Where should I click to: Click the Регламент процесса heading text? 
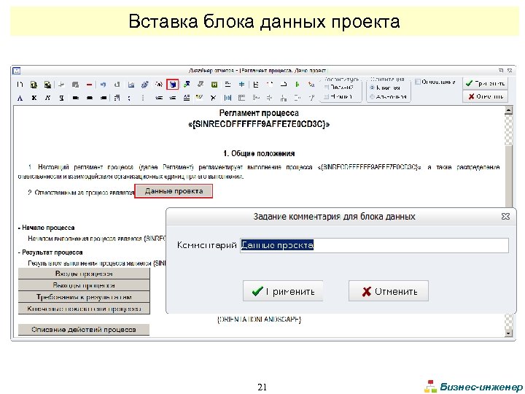point(259,113)
